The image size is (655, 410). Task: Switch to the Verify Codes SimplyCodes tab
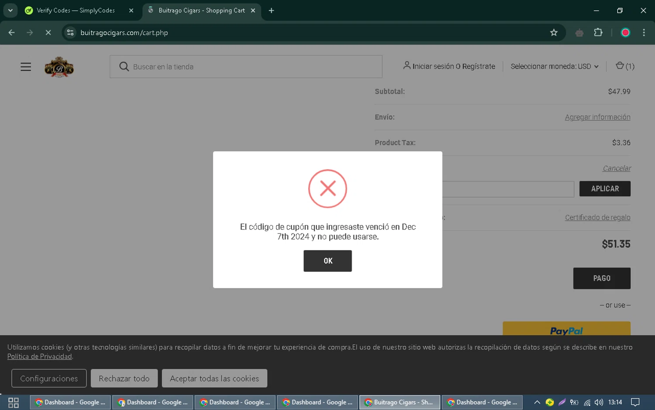[76, 10]
